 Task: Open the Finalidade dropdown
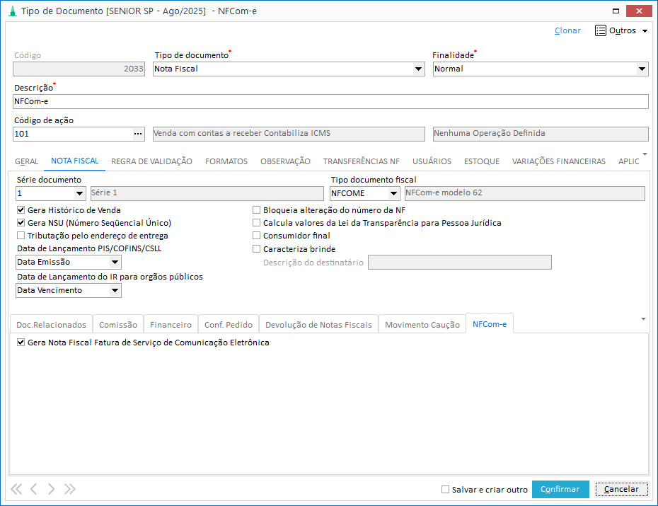point(642,69)
